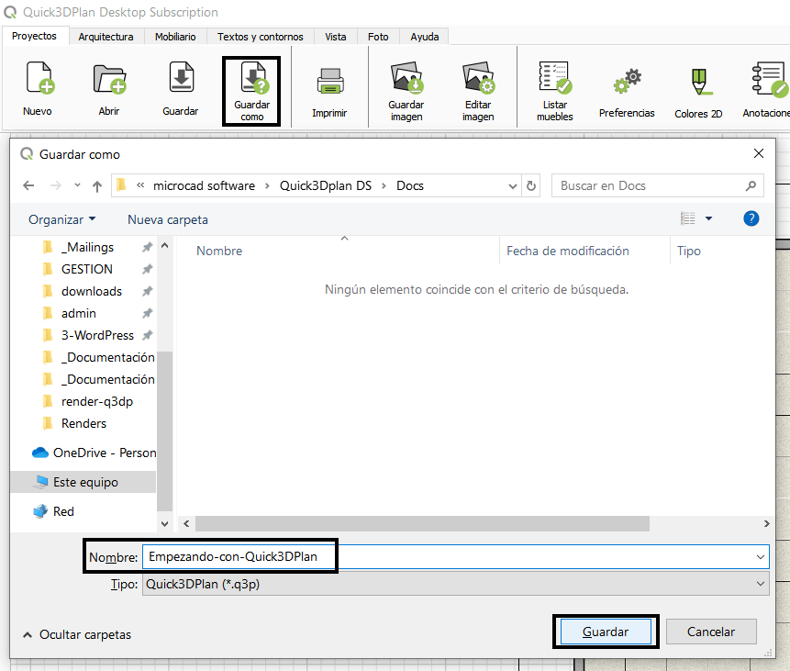
Task: Expand view options dropdown arrow
Action: pos(709,218)
